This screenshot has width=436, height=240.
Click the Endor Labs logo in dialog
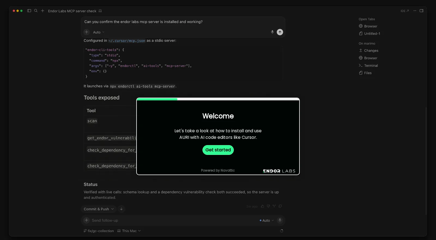point(279,171)
